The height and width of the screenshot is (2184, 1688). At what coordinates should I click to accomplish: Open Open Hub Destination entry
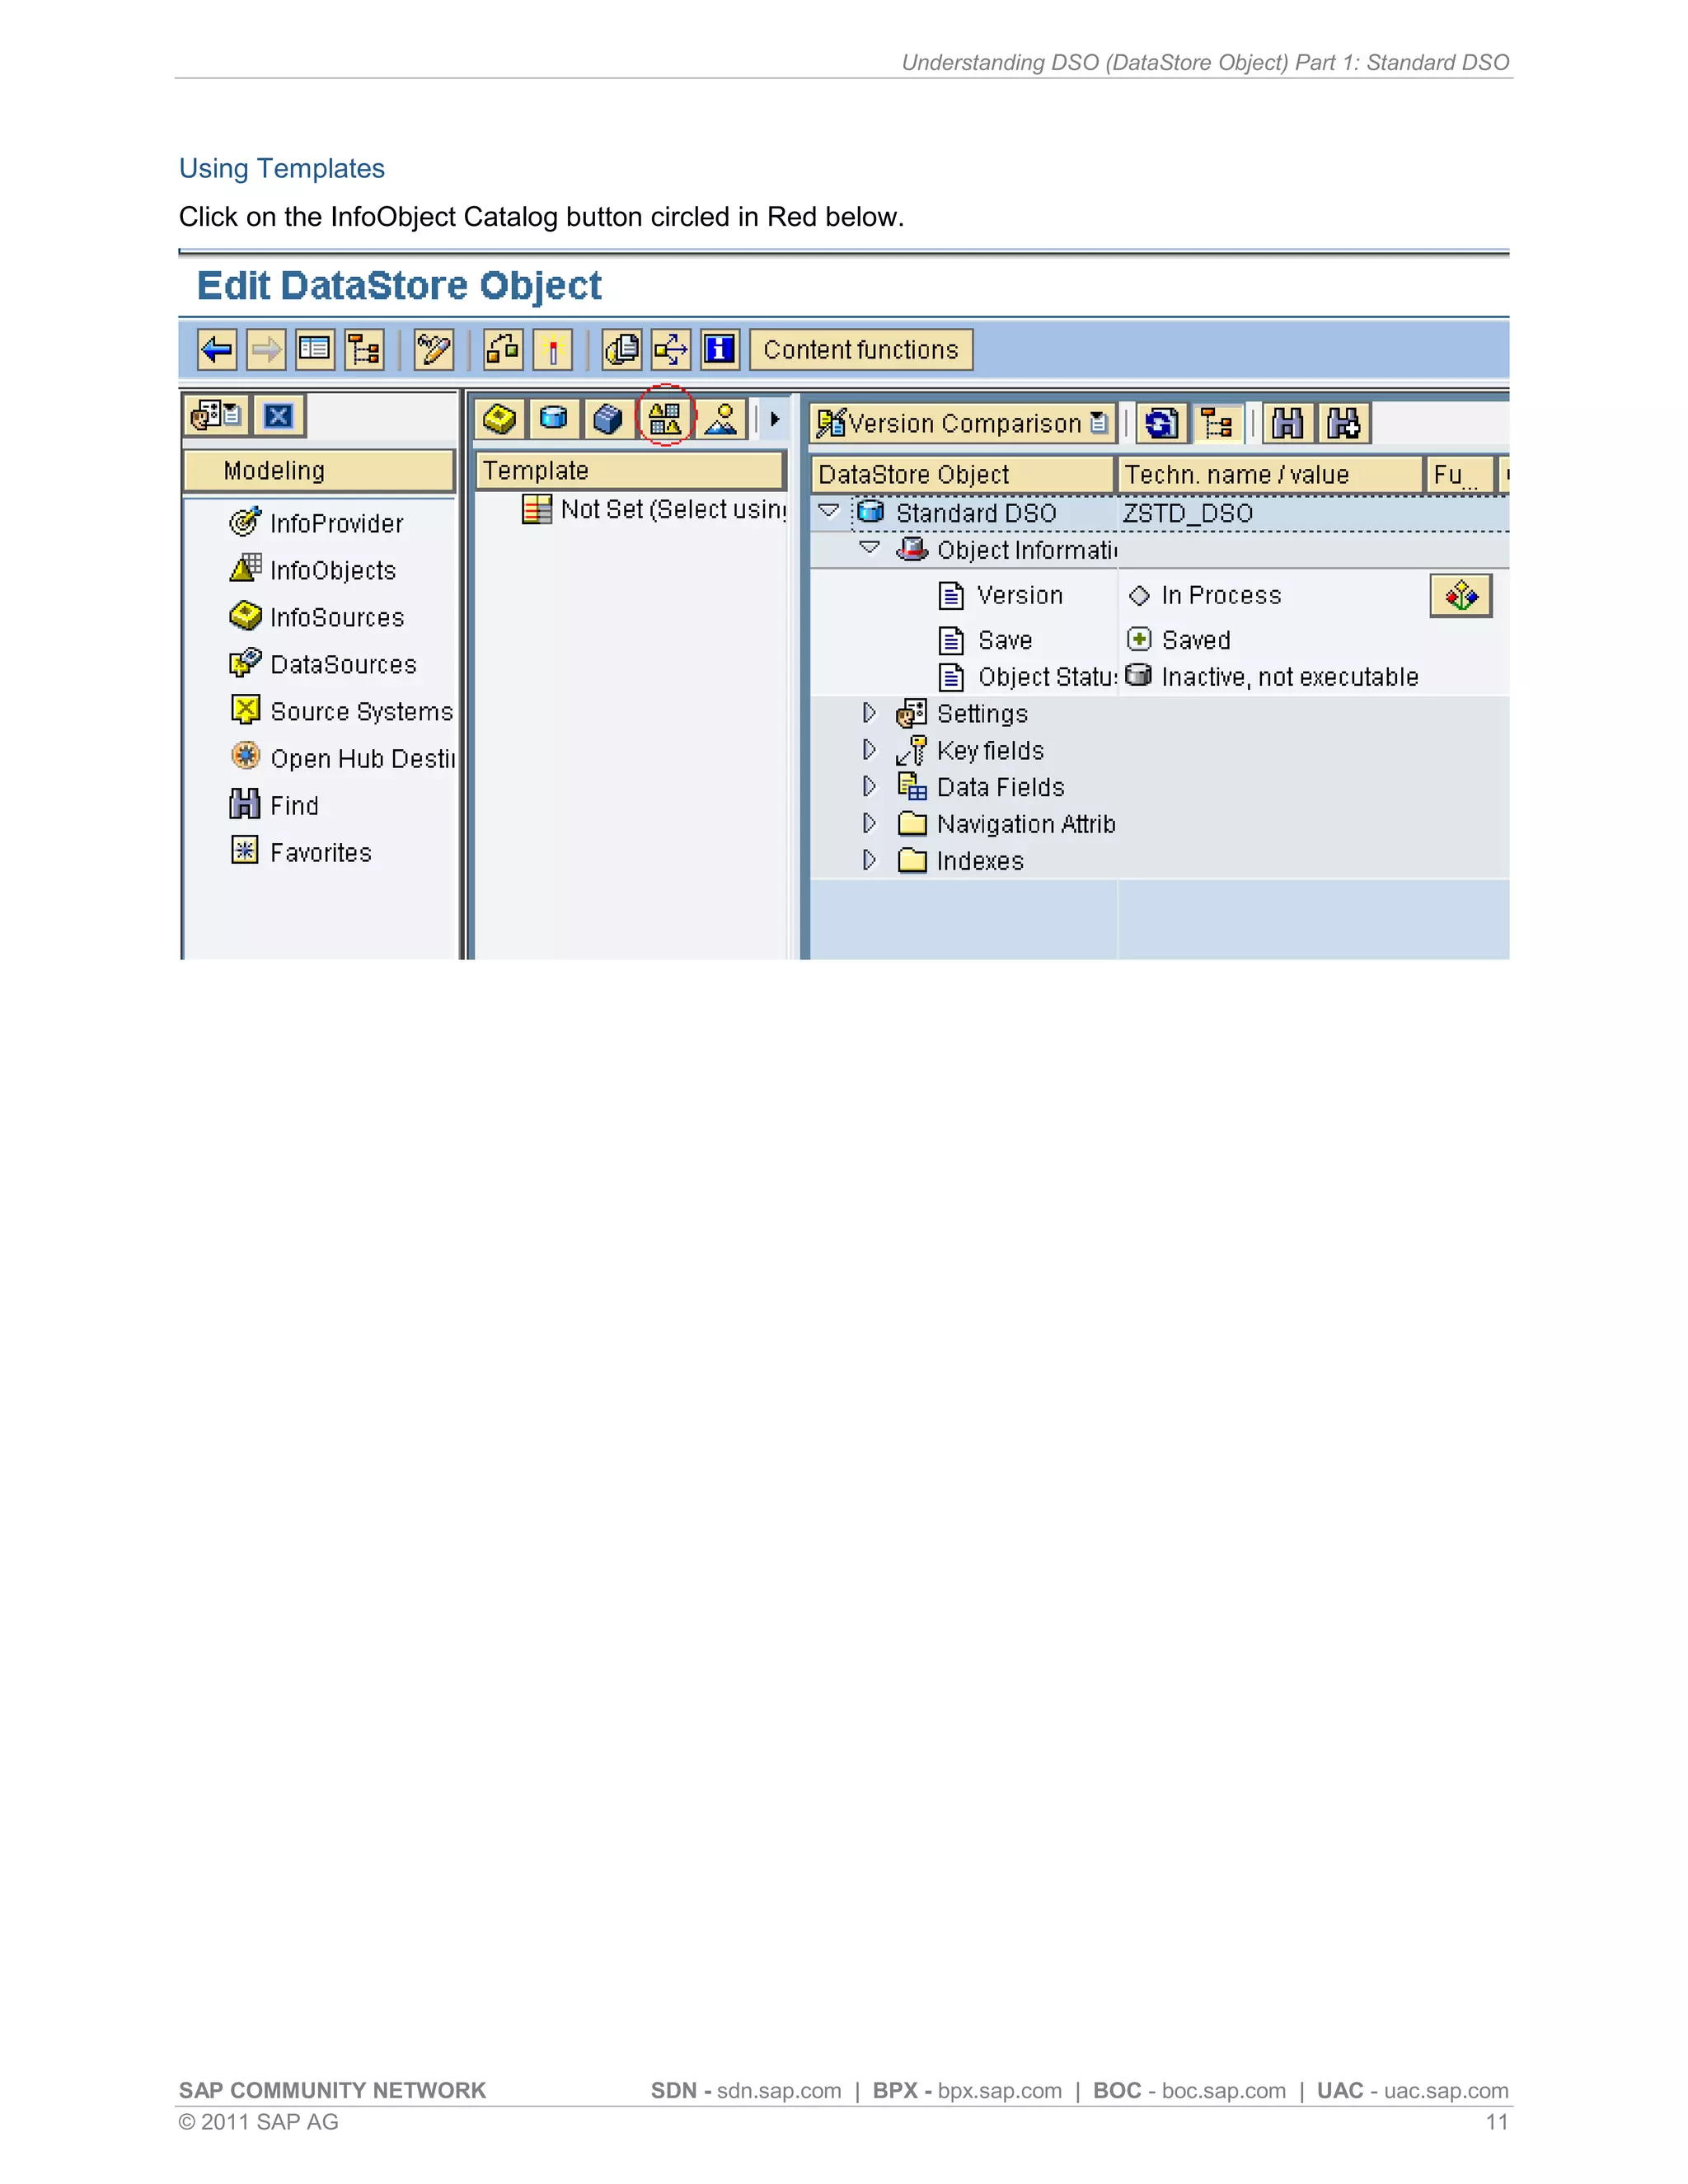coord(342,758)
